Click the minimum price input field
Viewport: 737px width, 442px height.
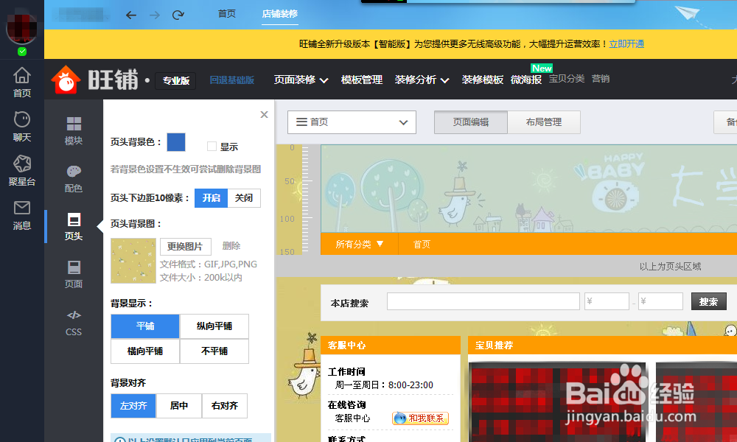(607, 301)
